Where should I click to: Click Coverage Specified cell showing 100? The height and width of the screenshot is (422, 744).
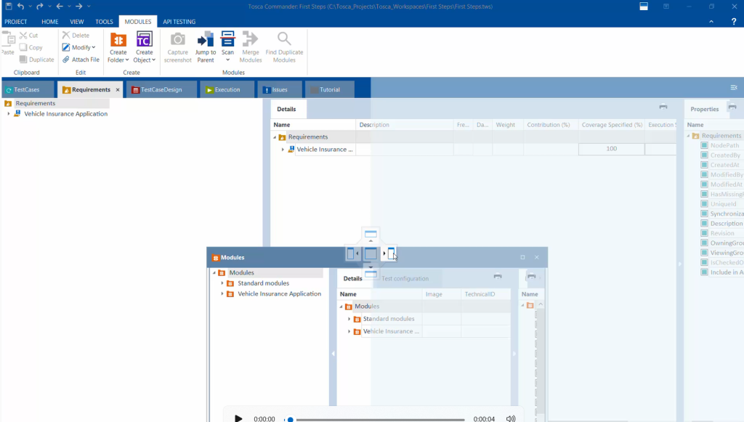[611, 149]
